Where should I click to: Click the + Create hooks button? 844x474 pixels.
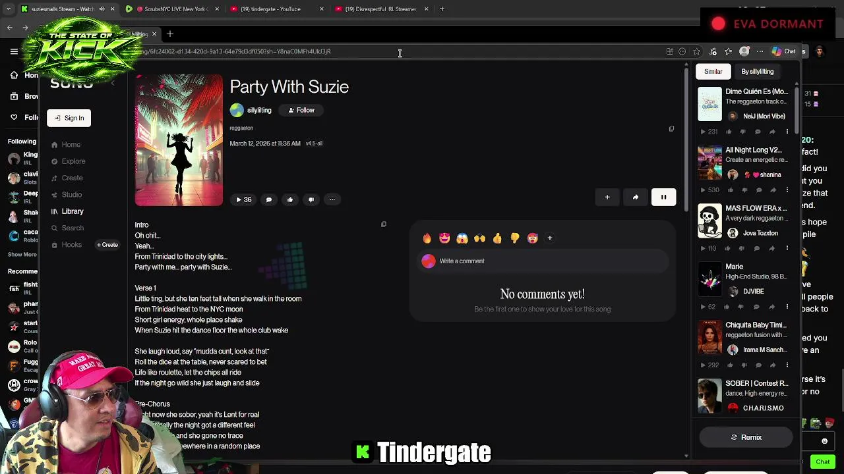(x=107, y=245)
